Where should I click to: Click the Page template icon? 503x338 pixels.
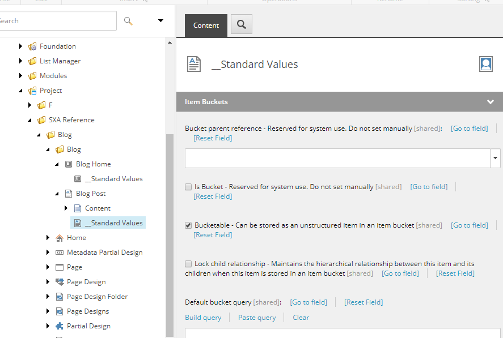coord(60,267)
